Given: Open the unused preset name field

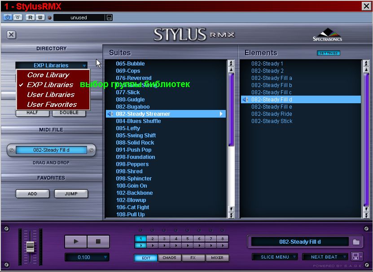Looking at the screenshot, I should click(x=79, y=18).
